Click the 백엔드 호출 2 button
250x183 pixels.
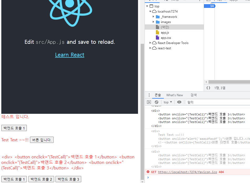[41, 179]
